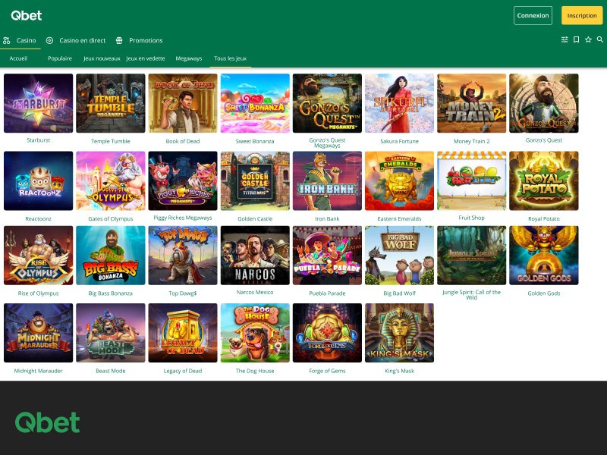Launch Temple Tumble game thumbnail
607x455 pixels.
111,103
